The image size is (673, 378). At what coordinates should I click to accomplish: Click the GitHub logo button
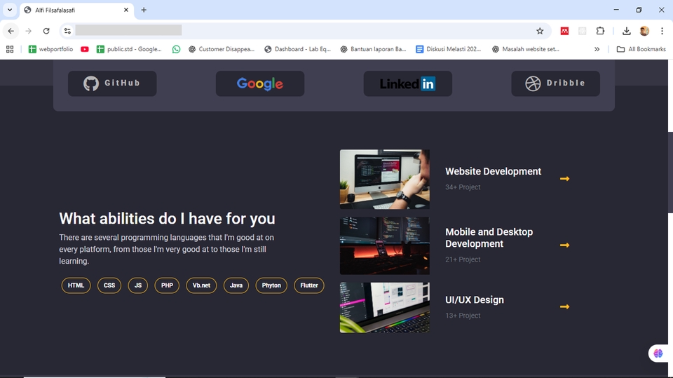click(x=112, y=83)
